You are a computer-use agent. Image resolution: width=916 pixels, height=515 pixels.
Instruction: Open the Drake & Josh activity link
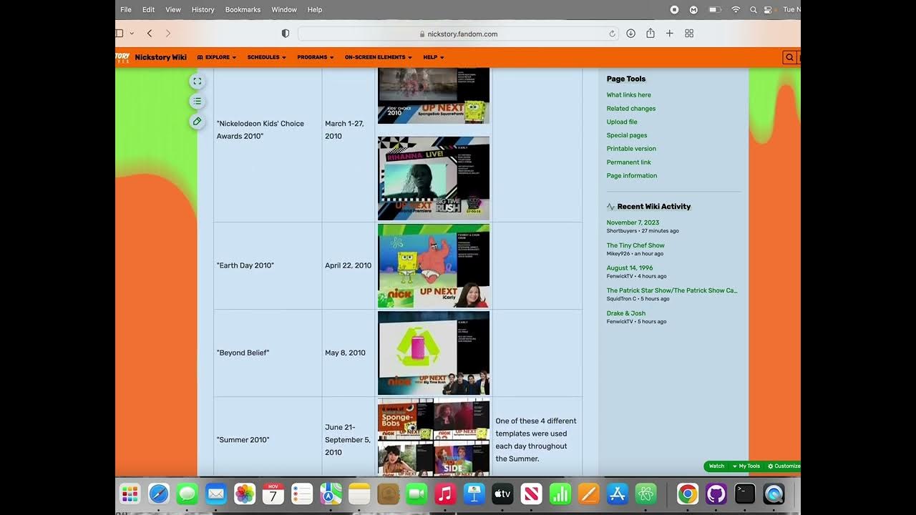point(626,313)
